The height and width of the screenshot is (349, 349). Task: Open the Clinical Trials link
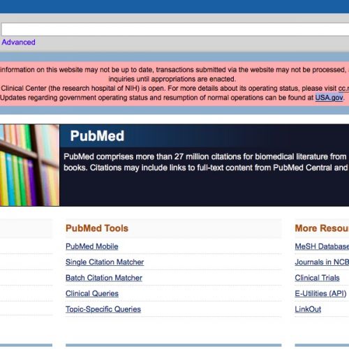tap(317, 278)
